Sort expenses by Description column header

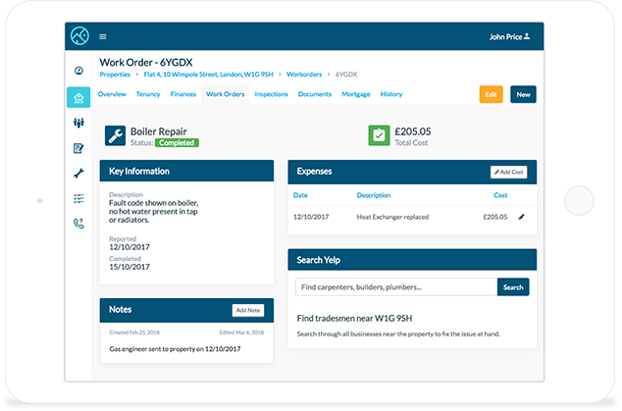(374, 195)
